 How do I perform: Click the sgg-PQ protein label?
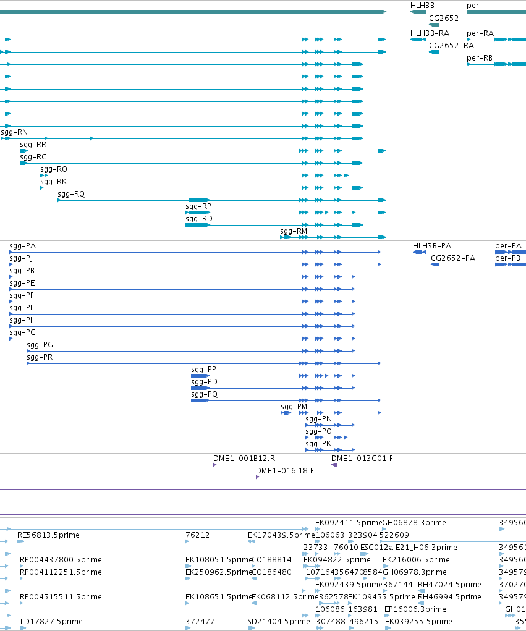pyautogui.click(x=204, y=394)
